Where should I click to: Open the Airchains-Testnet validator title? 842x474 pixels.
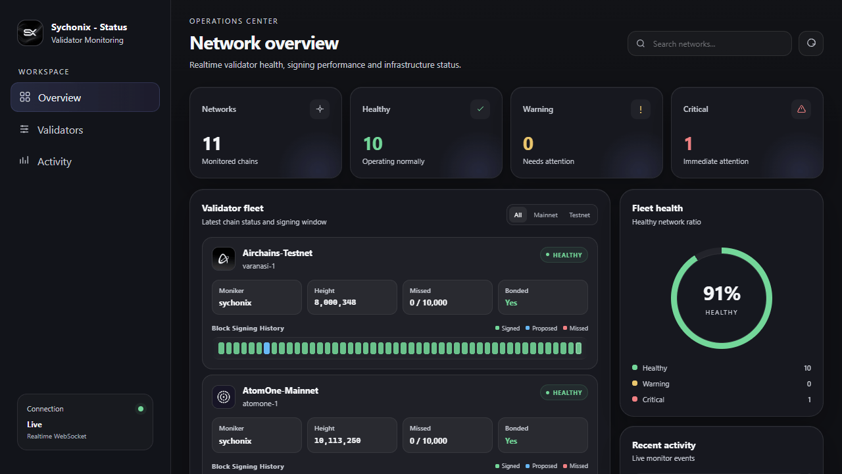[278, 253]
